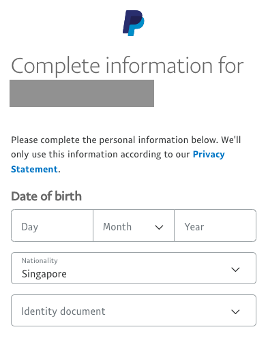Click the Nationality chevron arrow
The image size is (268, 338).
click(235, 269)
